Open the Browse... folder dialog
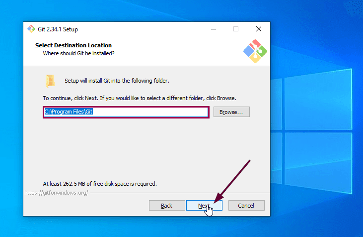 pyautogui.click(x=231, y=112)
